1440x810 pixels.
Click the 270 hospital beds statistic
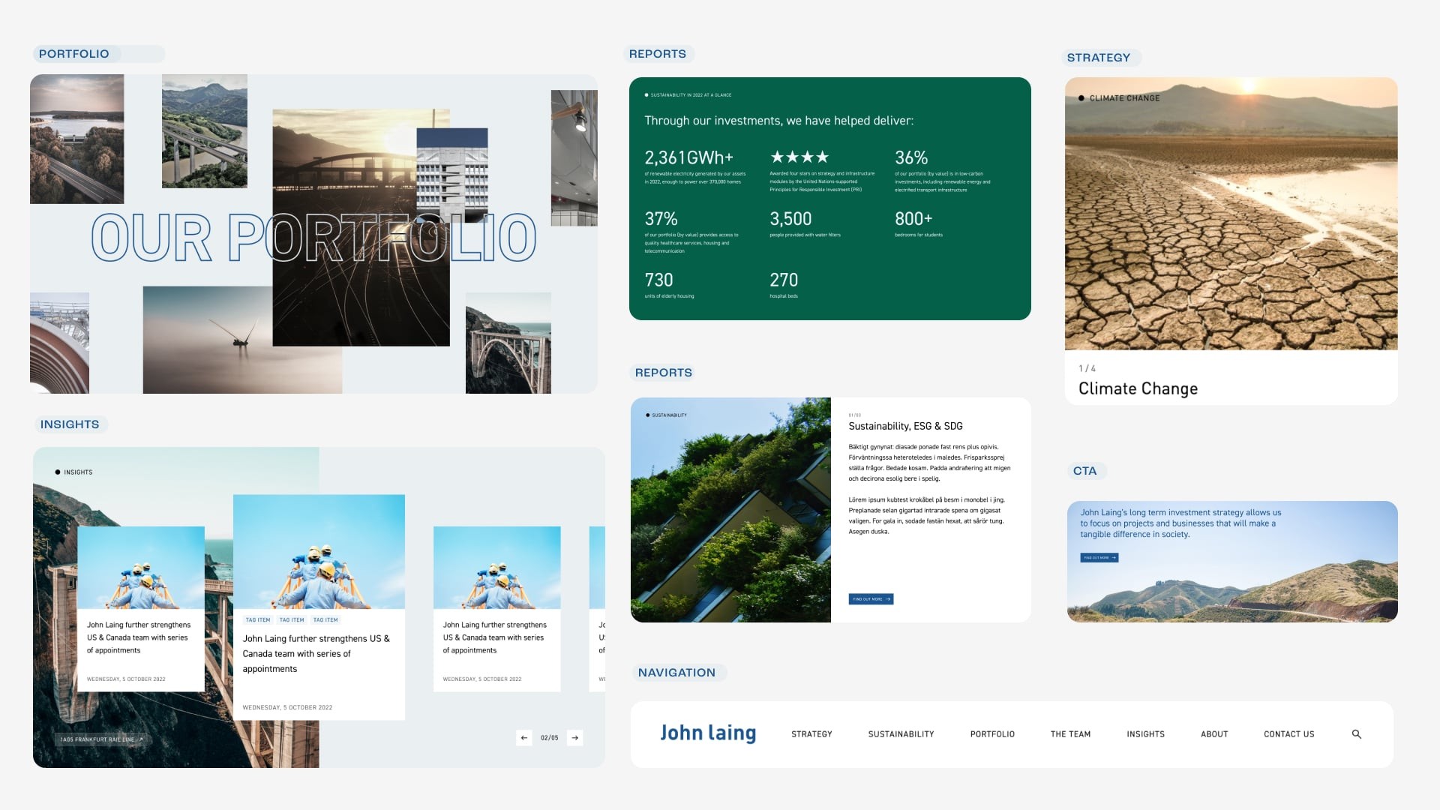[784, 280]
